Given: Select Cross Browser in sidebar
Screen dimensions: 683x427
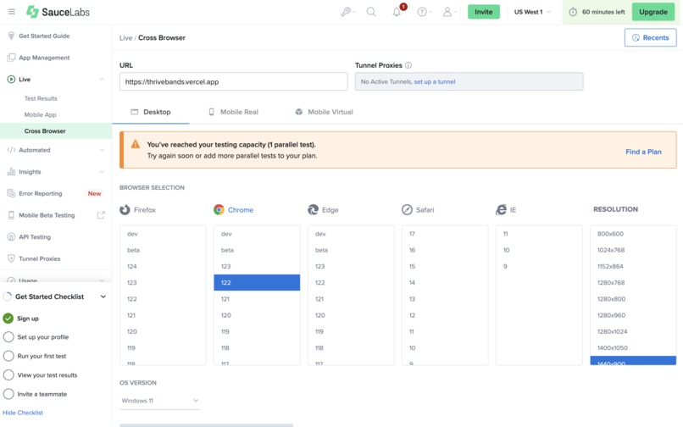Looking at the screenshot, I should click(x=56, y=130).
